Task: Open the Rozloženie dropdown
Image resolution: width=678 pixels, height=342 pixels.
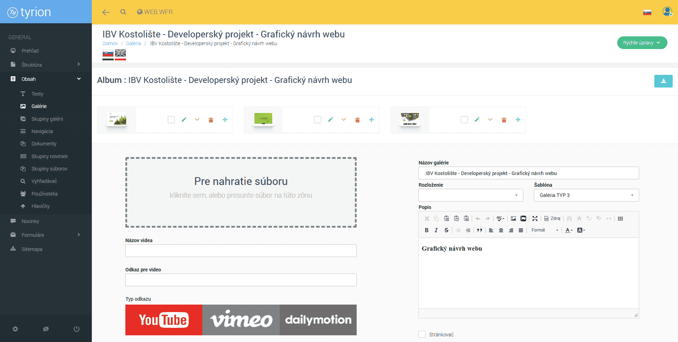Action: pos(470,195)
